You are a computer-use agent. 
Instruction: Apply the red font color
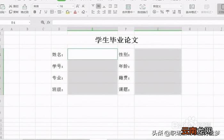(x=75, y=12)
